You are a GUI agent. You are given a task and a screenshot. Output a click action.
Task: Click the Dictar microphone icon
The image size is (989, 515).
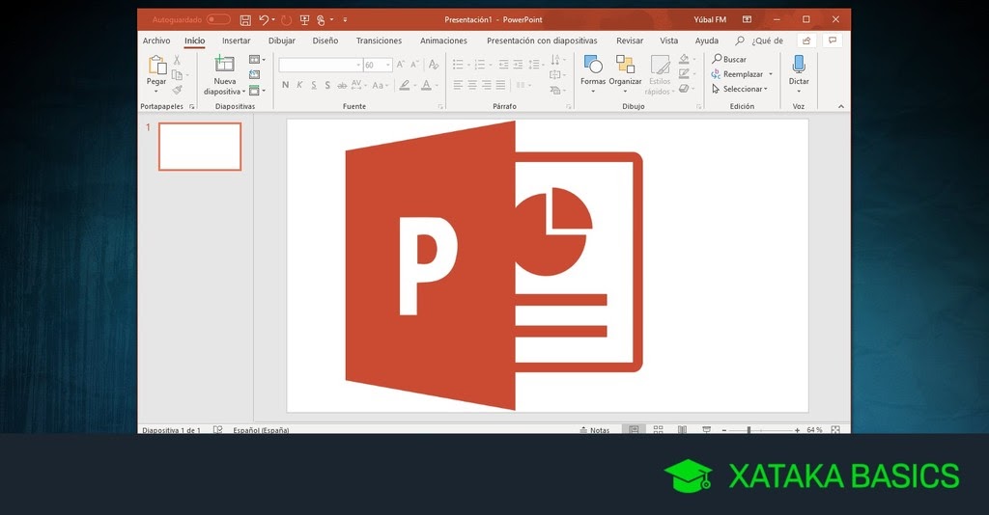point(799,65)
